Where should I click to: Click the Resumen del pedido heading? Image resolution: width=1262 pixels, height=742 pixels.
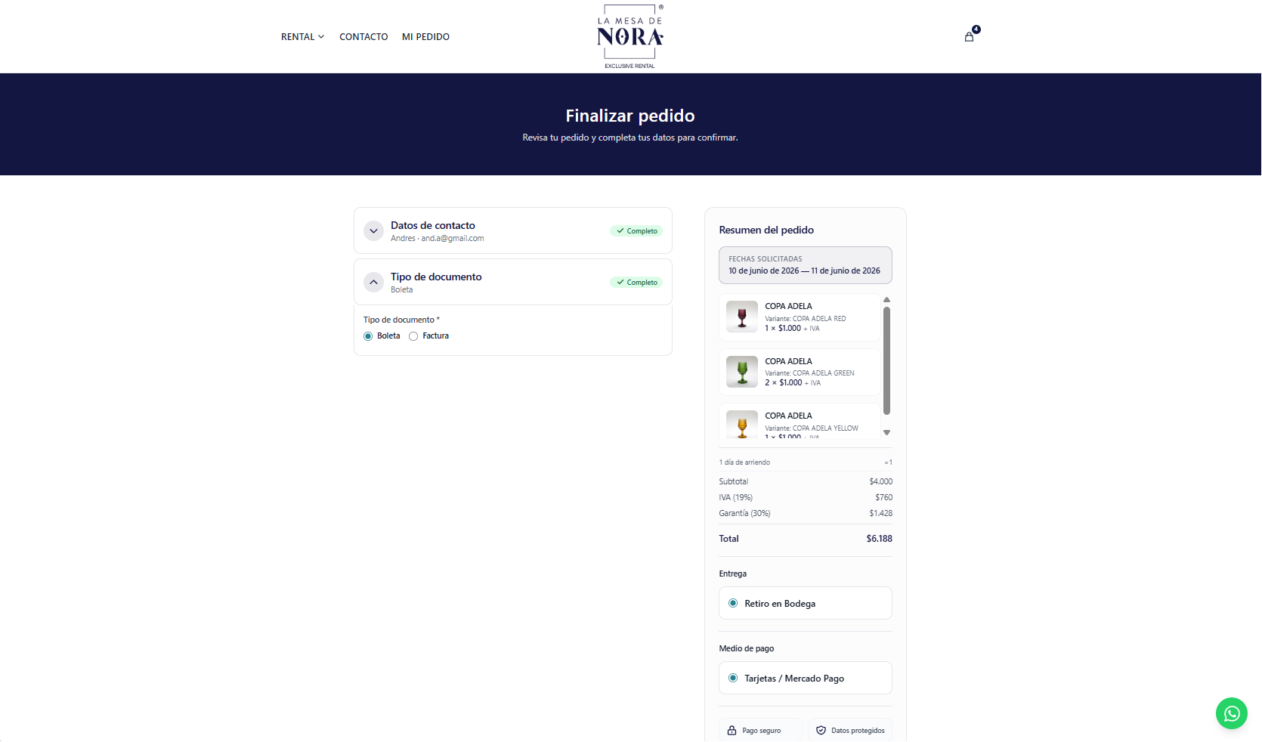coord(766,230)
